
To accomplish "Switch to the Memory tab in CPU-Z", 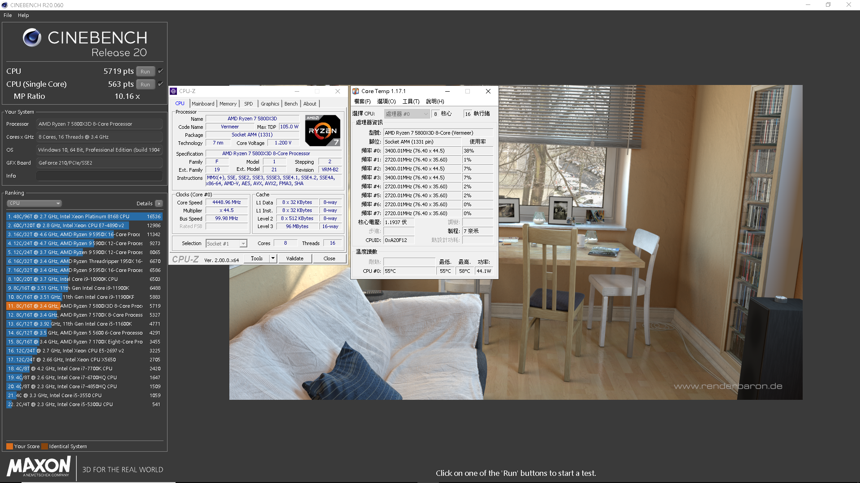I will coord(228,104).
